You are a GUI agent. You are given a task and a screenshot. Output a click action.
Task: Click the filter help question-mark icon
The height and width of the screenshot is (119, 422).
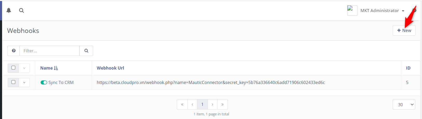(x=14, y=51)
